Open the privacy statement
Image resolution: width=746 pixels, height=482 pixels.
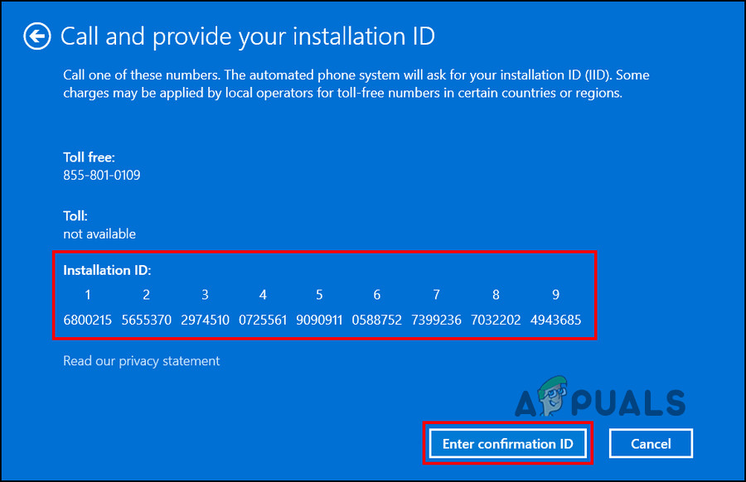[141, 360]
